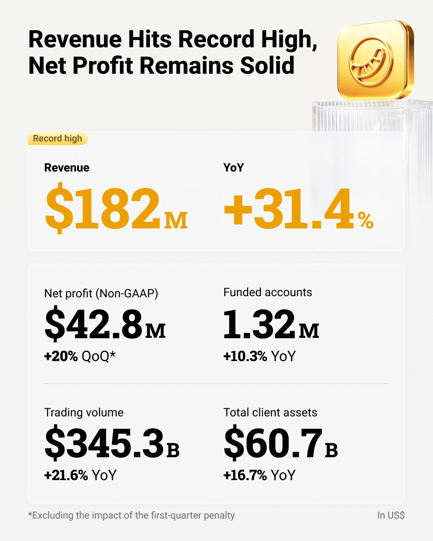This screenshot has height=541, width=433.
Task: Click the +10.3% YoY text
Action: click(x=259, y=356)
